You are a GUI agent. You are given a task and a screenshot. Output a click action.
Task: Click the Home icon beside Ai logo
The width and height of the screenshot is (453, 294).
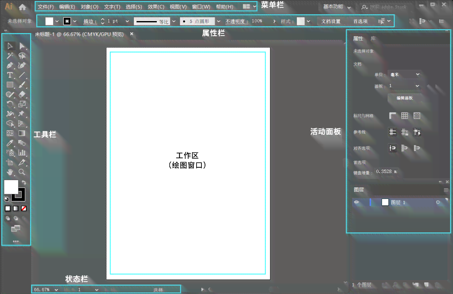[22, 7]
